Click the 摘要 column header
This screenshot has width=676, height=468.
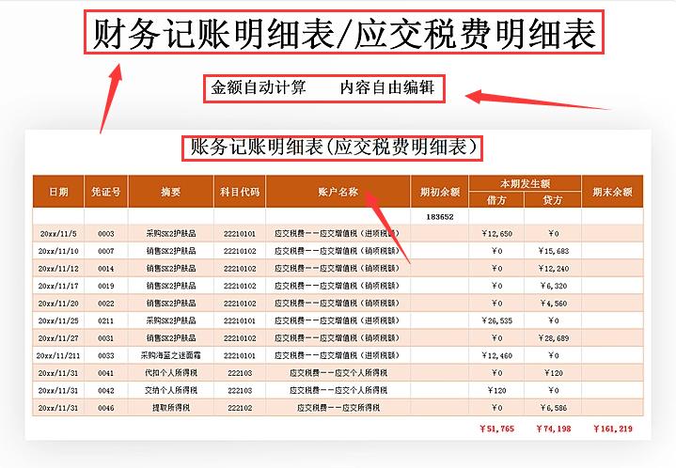coord(171,192)
